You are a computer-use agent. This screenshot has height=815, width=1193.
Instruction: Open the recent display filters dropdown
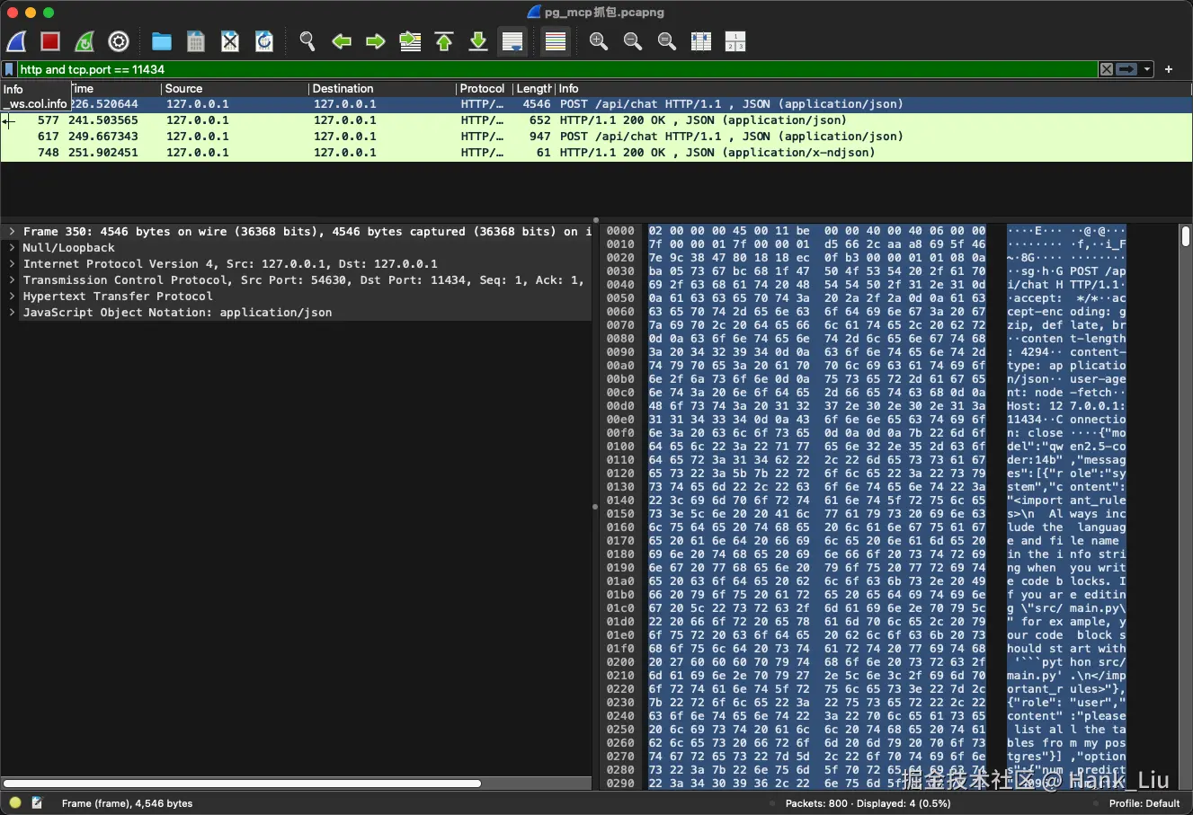pos(1147,69)
